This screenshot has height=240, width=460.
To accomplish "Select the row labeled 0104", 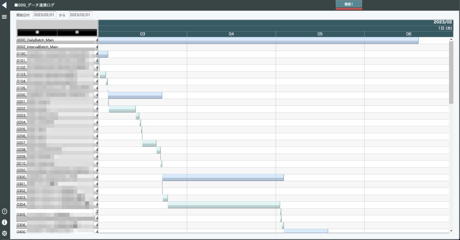I will (x=55, y=81).
